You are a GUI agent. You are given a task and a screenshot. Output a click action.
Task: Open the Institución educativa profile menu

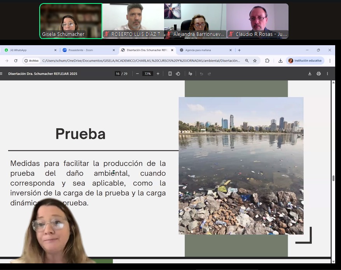pos(305,61)
